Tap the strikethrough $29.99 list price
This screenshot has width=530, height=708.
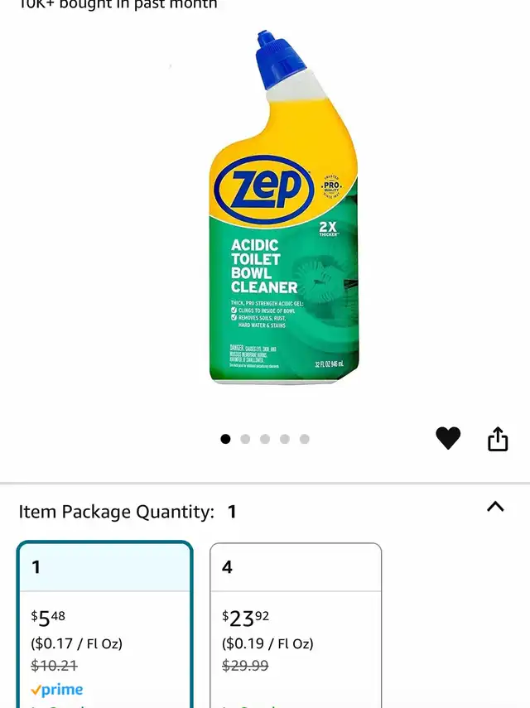click(x=245, y=665)
